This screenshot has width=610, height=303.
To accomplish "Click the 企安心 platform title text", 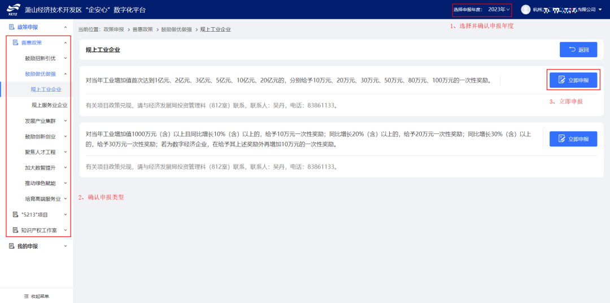I will pyautogui.click(x=85, y=10).
